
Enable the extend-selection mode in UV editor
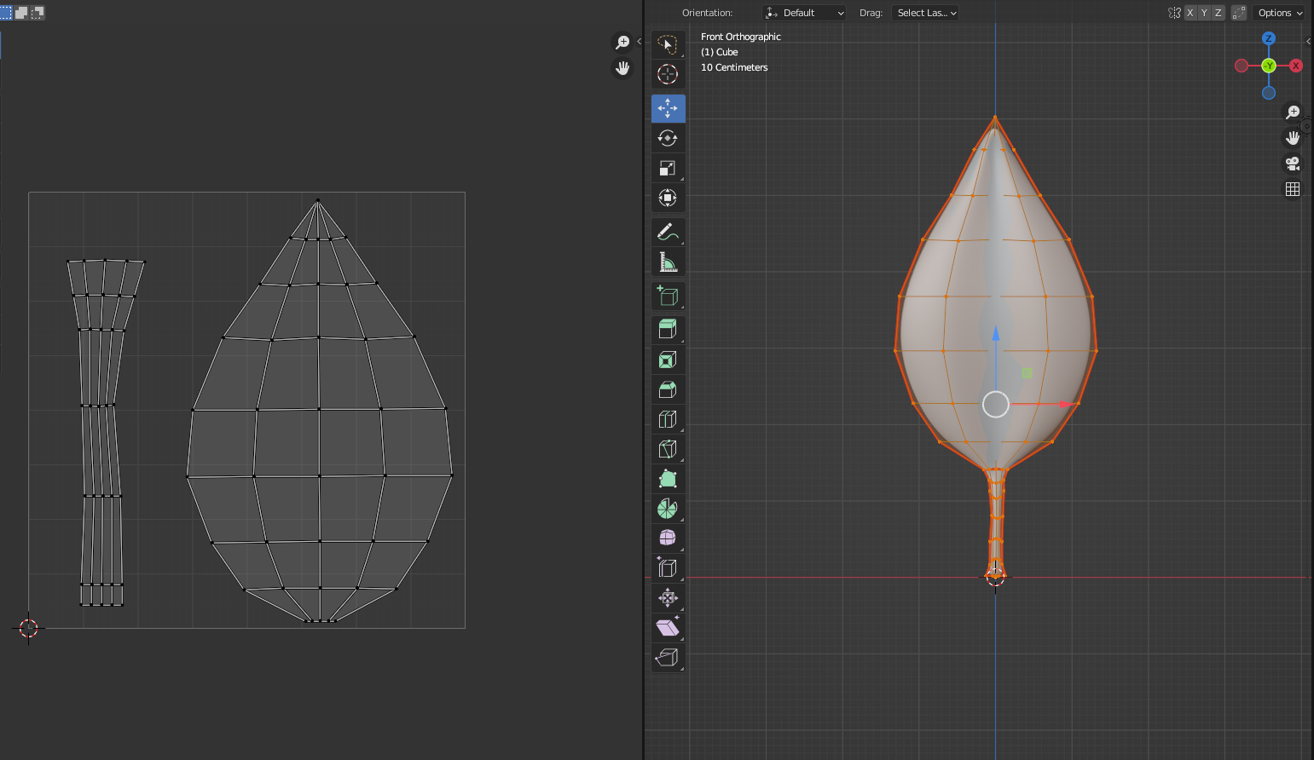[21, 13]
